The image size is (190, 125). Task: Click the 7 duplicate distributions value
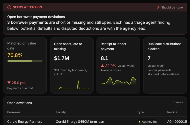pyautogui.click(x=149, y=58)
